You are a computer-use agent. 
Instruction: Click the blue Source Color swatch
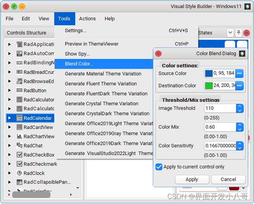[209, 73]
